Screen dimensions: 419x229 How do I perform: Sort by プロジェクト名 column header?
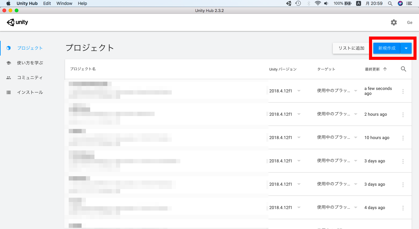[x=83, y=69]
